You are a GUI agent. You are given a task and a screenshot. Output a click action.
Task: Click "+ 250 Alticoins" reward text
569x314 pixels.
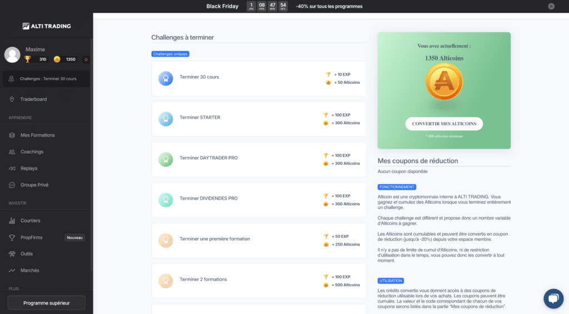click(x=346, y=245)
